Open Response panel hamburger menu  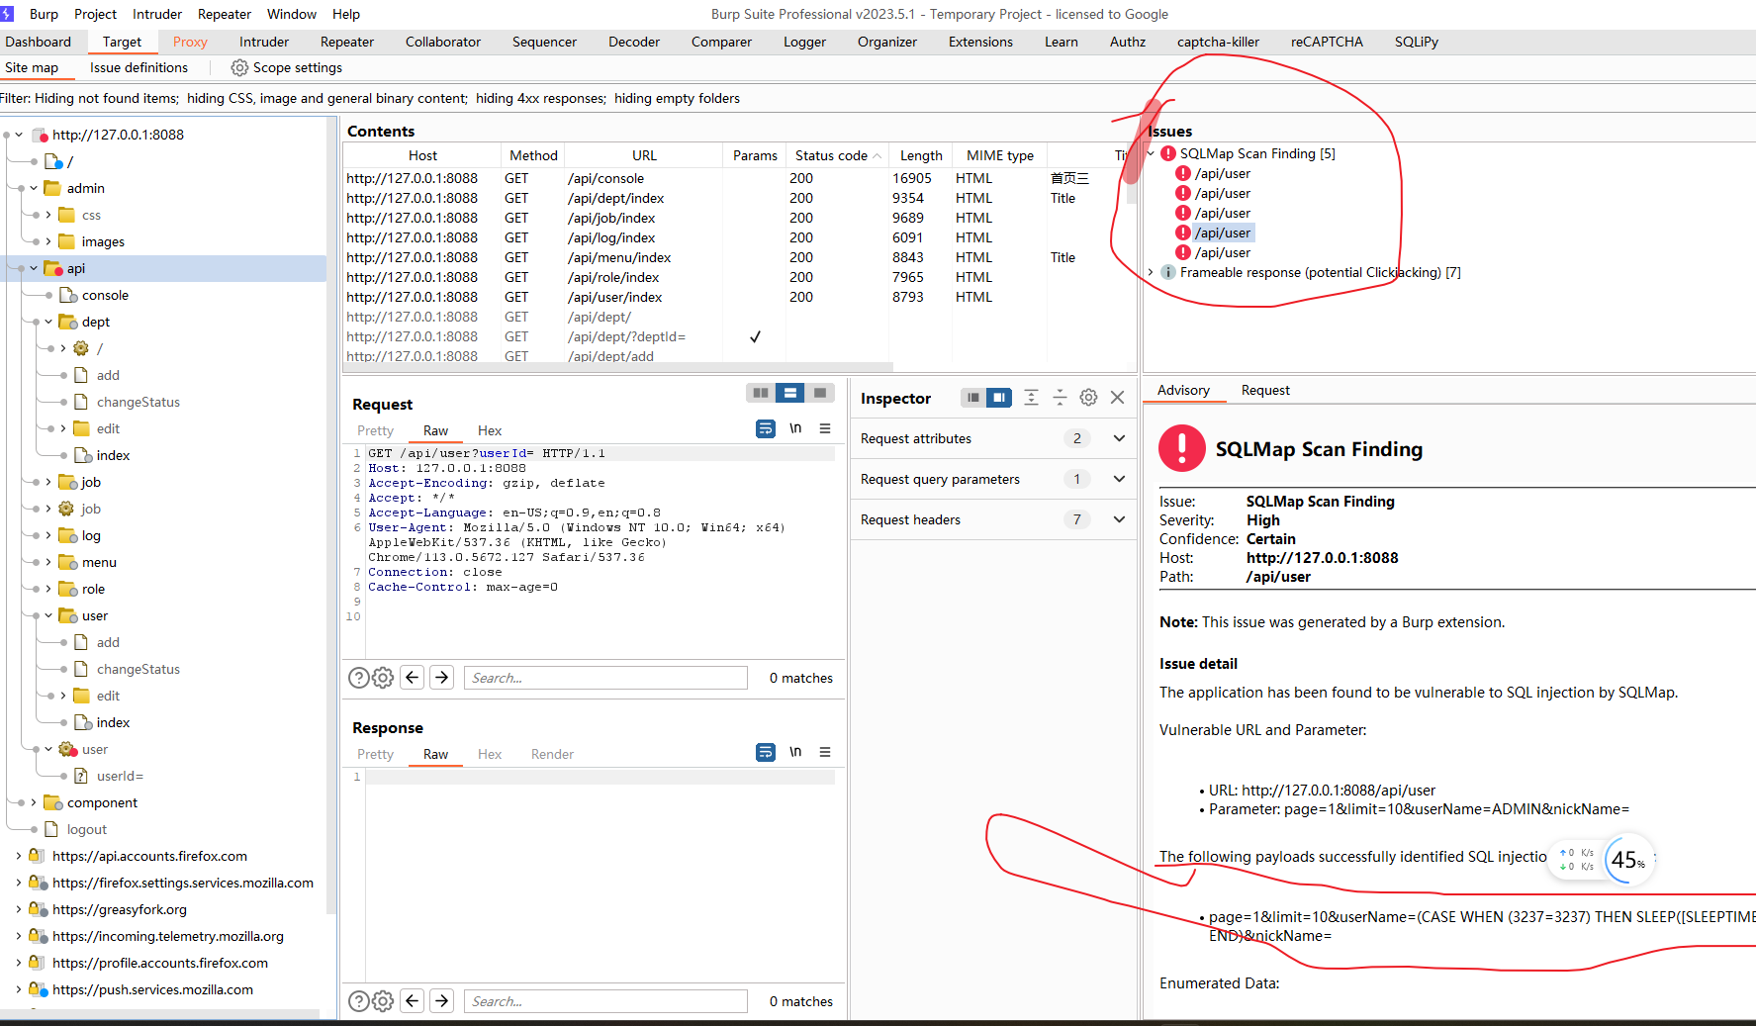[x=825, y=752]
